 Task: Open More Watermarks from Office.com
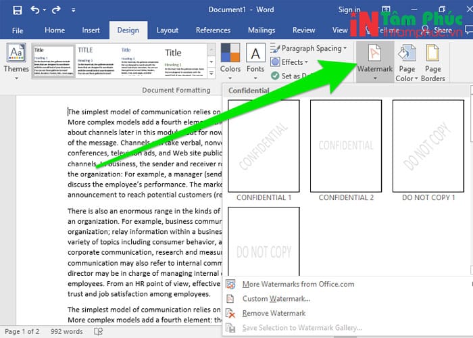tap(297, 285)
